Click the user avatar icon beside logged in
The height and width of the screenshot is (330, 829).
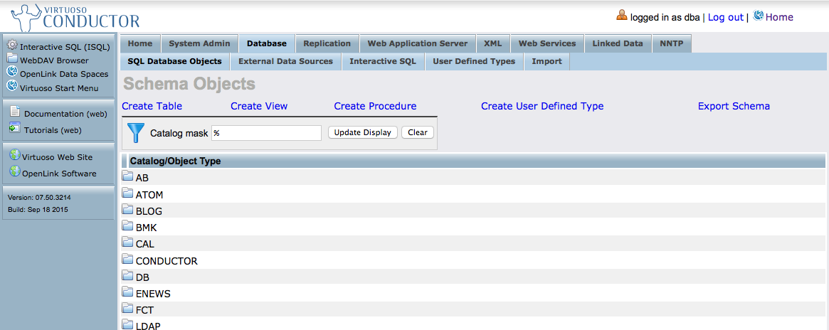pos(622,16)
